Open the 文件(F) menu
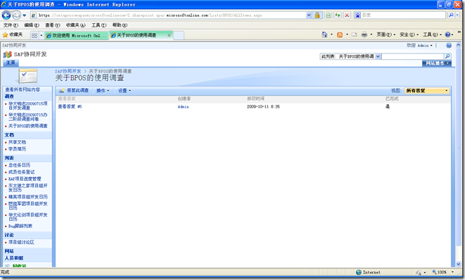The height and width of the screenshot is (280, 465). point(11,25)
